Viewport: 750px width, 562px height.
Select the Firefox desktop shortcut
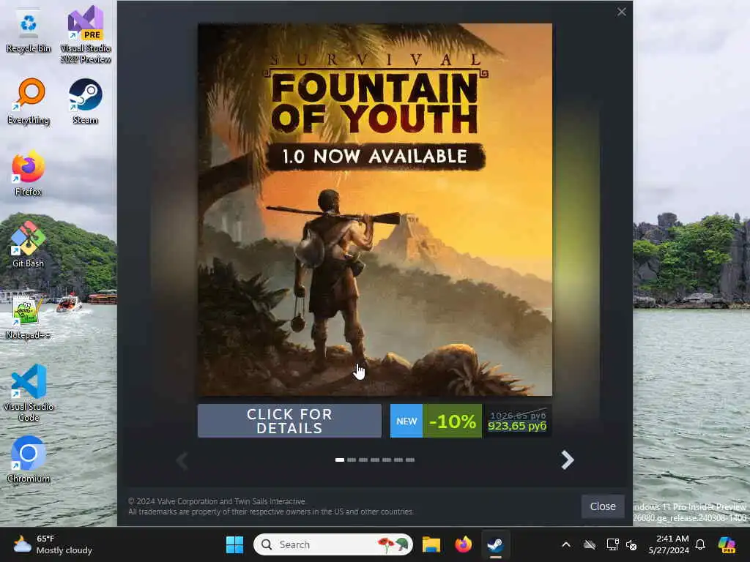tap(29, 173)
